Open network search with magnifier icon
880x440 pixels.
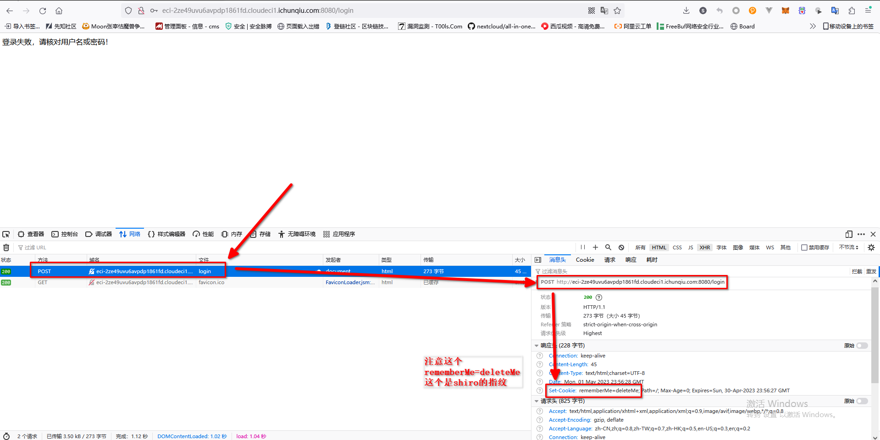tap(608, 247)
